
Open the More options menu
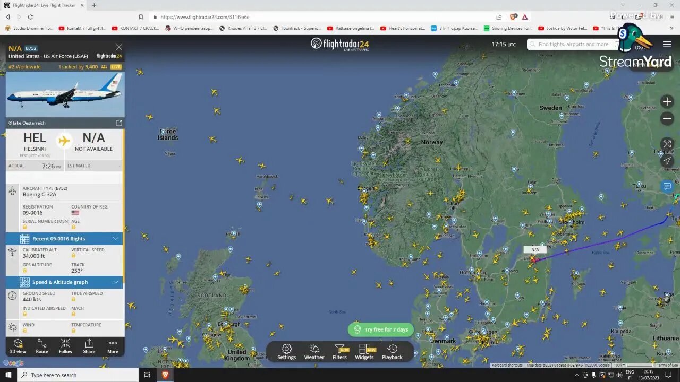point(113,346)
